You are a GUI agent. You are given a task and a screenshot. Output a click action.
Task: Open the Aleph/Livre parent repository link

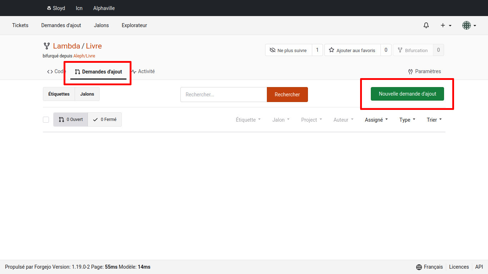(84, 56)
